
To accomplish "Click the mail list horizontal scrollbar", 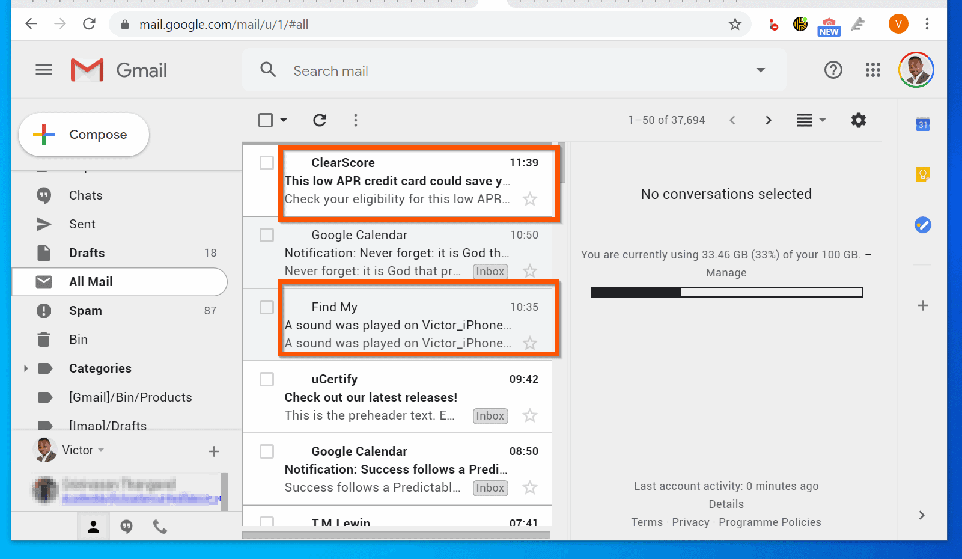I will [x=396, y=535].
